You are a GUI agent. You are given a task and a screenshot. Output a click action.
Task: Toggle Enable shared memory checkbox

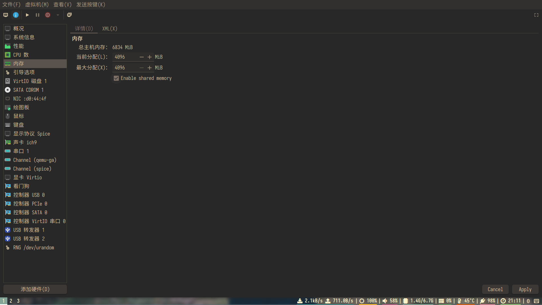(116, 78)
